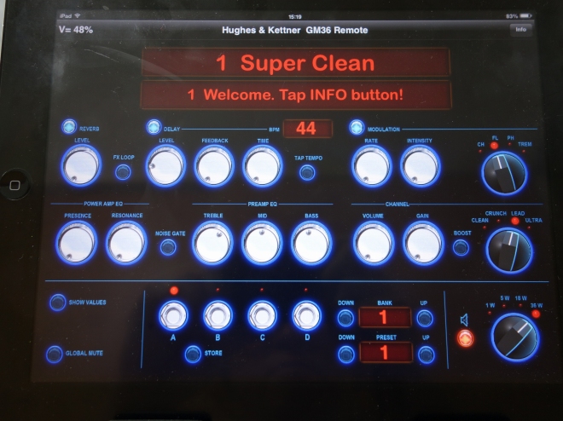Toggle the Modulation on/off switch

coord(357,127)
